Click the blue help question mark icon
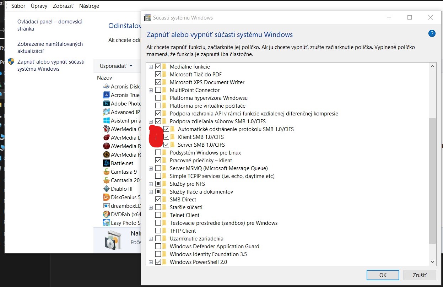443x287 pixels. (432, 34)
